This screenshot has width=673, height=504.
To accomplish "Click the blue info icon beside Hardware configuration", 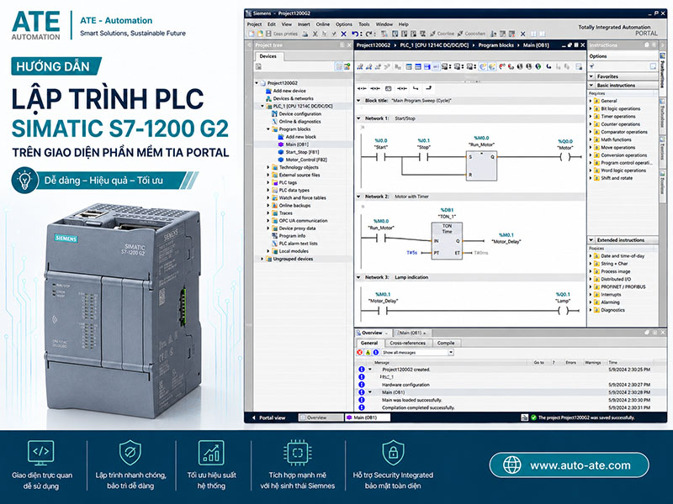I will 362,385.
